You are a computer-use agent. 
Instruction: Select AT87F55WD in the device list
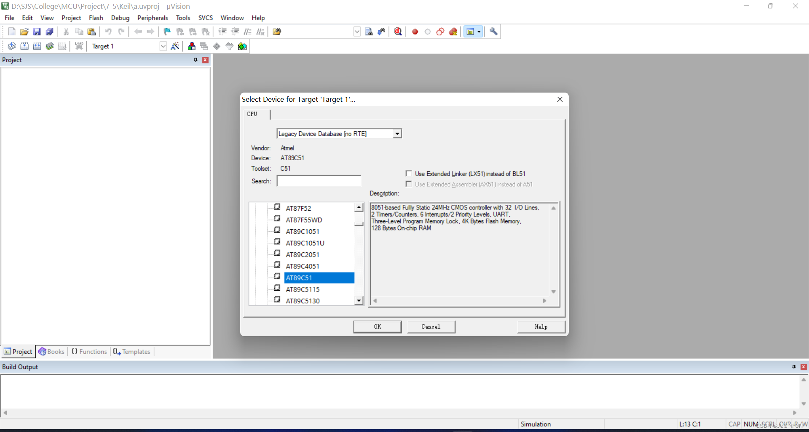pos(304,220)
